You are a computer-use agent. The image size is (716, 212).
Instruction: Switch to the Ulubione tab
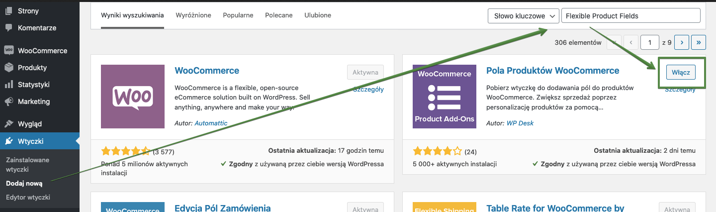(x=318, y=15)
